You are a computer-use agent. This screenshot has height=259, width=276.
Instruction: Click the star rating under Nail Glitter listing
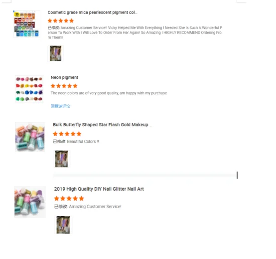(69, 199)
